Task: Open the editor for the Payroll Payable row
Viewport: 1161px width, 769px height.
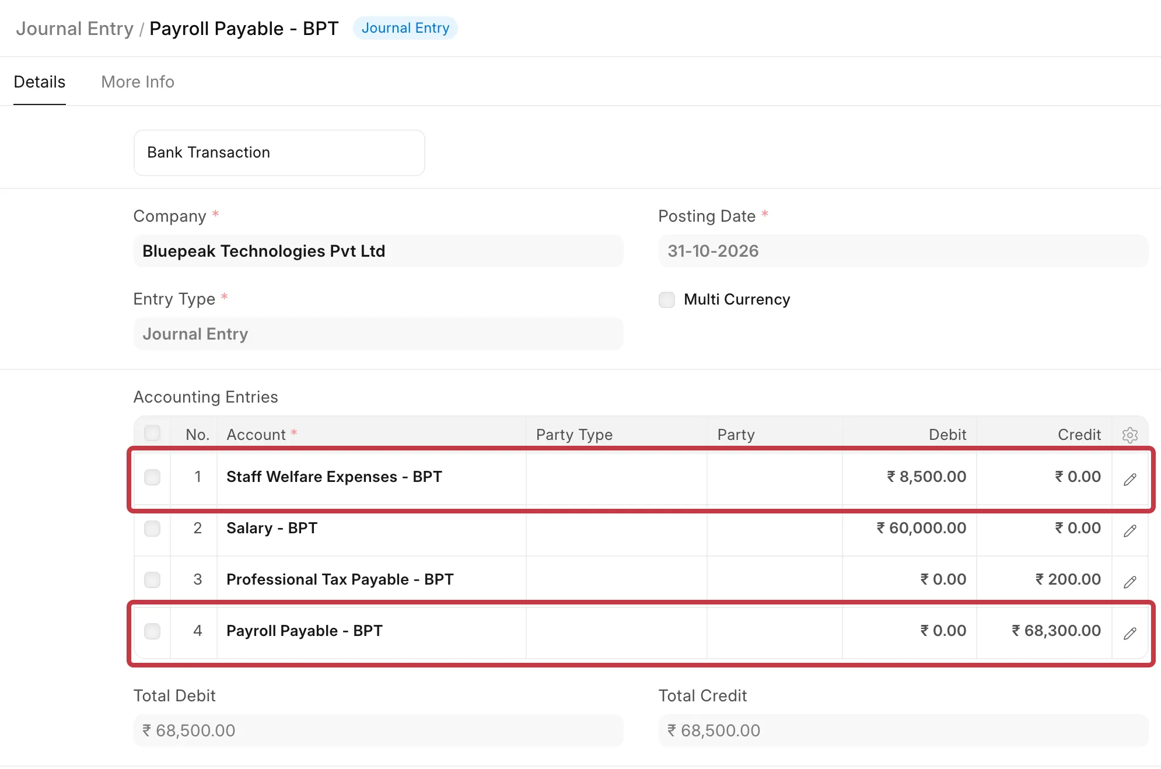Action: (x=1129, y=633)
